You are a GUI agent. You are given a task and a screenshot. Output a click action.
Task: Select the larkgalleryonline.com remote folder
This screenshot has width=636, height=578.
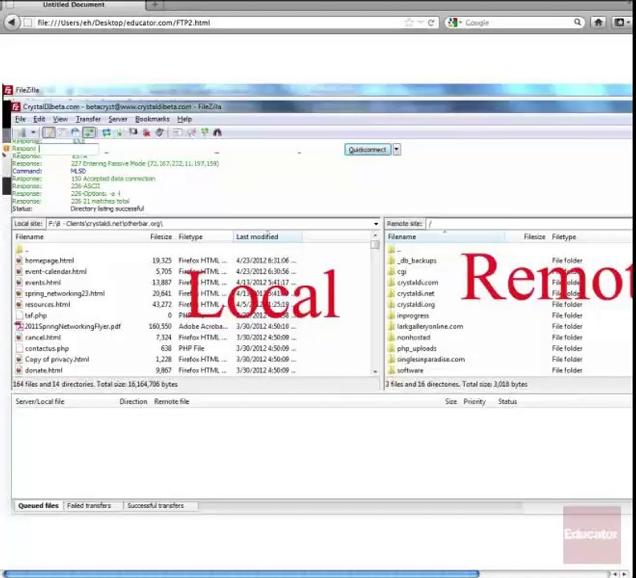click(x=430, y=326)
